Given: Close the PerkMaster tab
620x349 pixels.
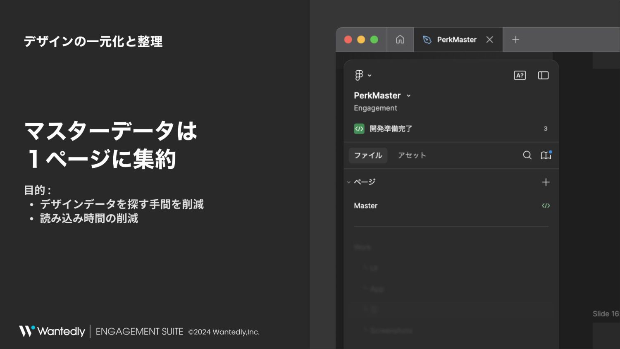Looking at the screenshot, I should [x=490, y=40].
